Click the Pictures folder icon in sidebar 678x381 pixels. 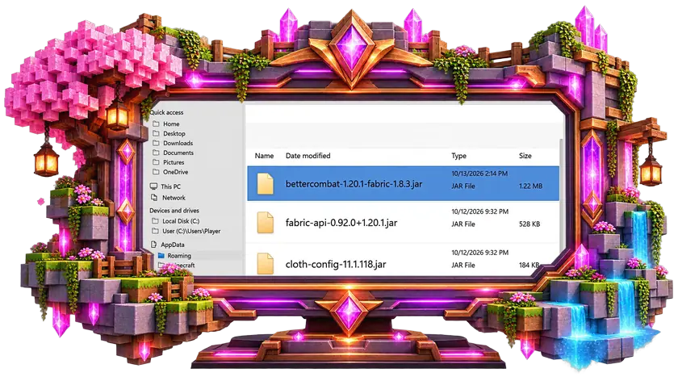pyautogui.click(x=156, y=162)
